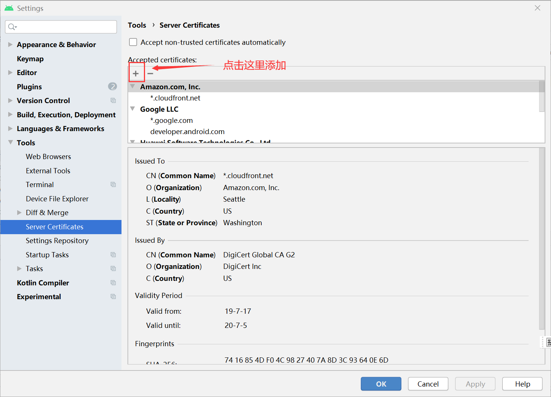This screenshot has height=397, width=551.
Task: Click Tools in the breadcrumb path
Action: tap(137, 25)
